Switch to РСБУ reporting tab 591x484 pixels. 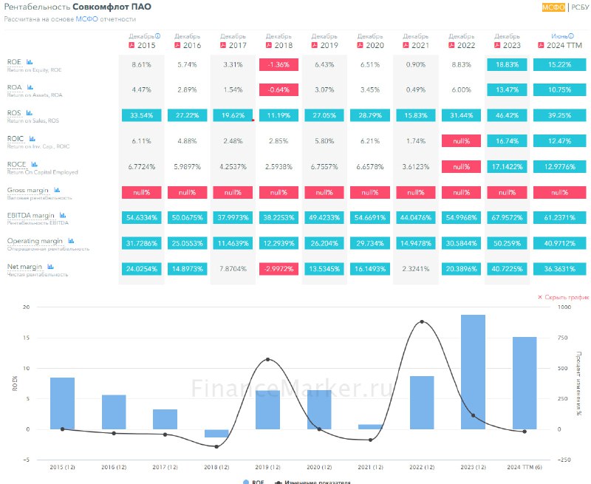tap(580, 7)
